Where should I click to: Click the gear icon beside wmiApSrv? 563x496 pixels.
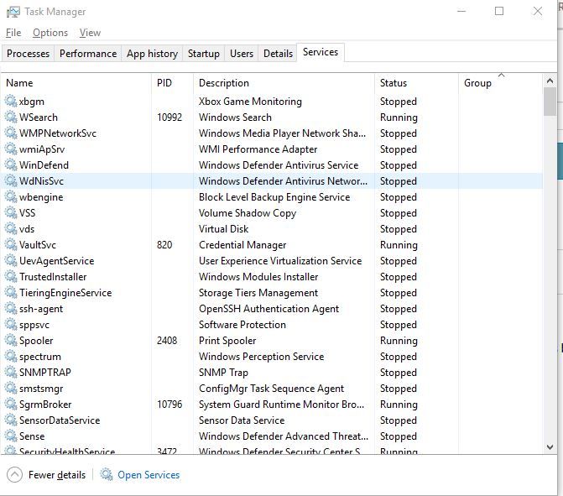tap(11, 149)
